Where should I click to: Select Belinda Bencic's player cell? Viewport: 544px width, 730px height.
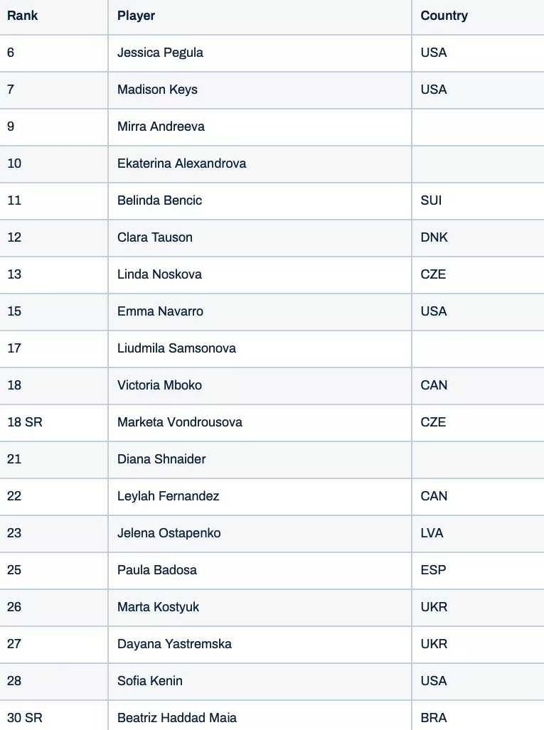click(x=159, y=200)
